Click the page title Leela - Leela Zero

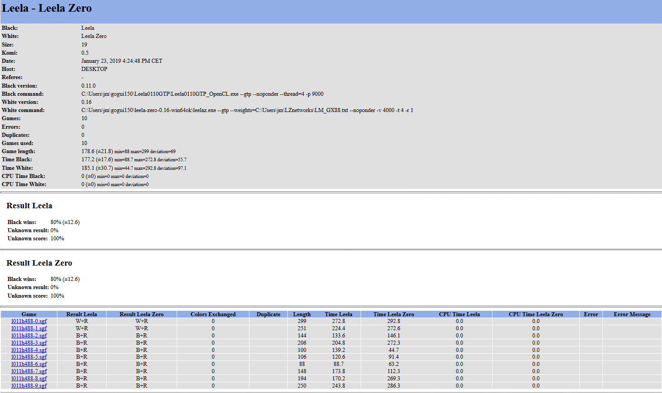tap(47, 9)
